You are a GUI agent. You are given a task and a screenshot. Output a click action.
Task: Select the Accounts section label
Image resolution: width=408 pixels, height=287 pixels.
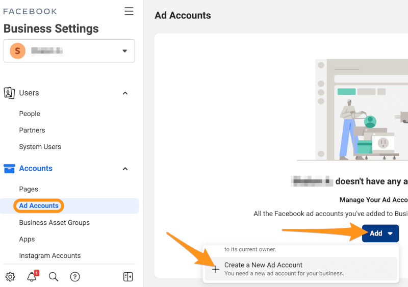click(x=36, y=168)
